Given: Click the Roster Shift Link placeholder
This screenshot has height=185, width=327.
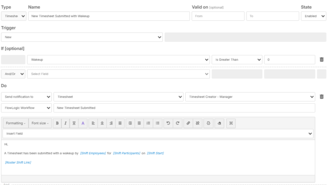Looking at the screenshot, I should click(x=18, y=162).
